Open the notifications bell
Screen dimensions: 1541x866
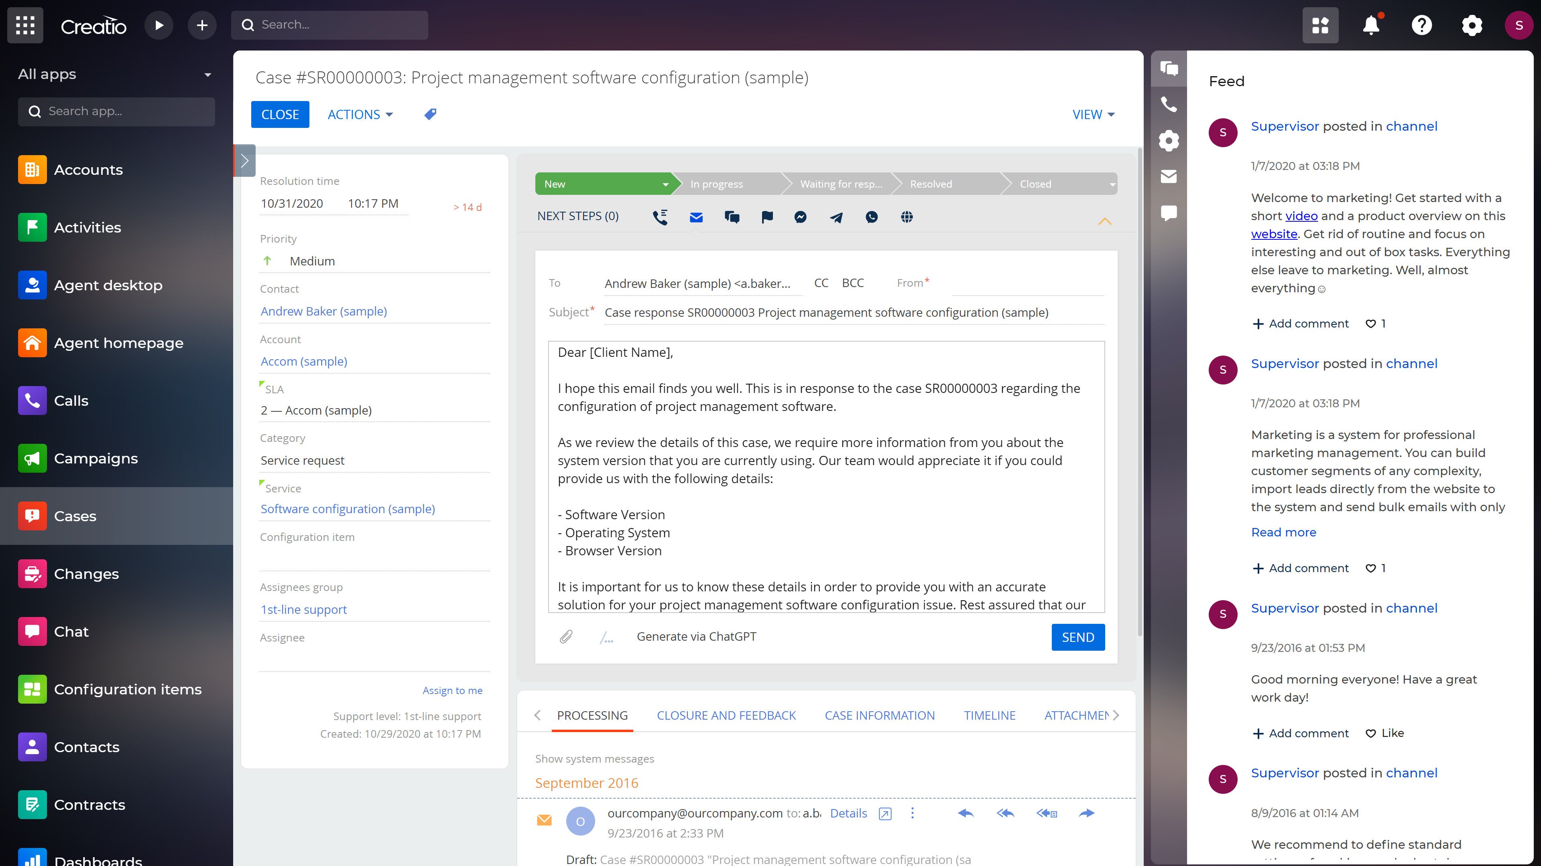coord(1370,25)
